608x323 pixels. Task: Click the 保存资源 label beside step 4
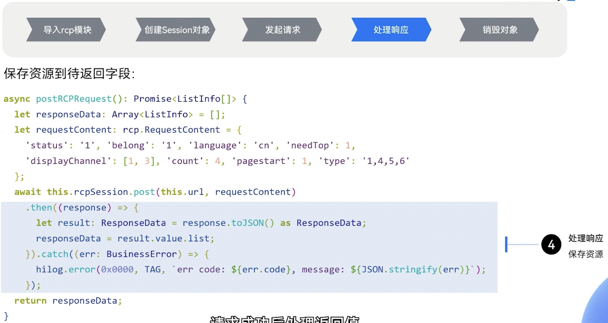(x=586, y=254)
